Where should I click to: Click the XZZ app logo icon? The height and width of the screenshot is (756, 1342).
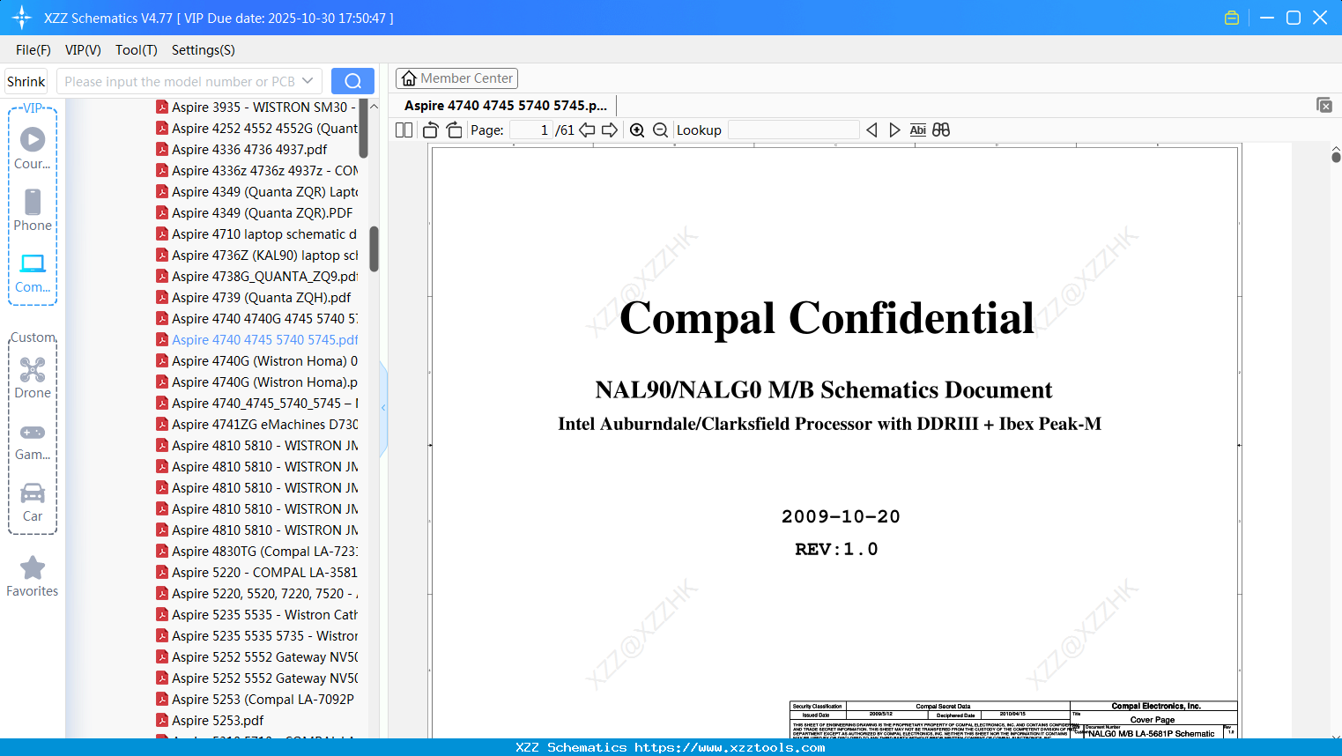pyautogui.click(x=22, y=18)
